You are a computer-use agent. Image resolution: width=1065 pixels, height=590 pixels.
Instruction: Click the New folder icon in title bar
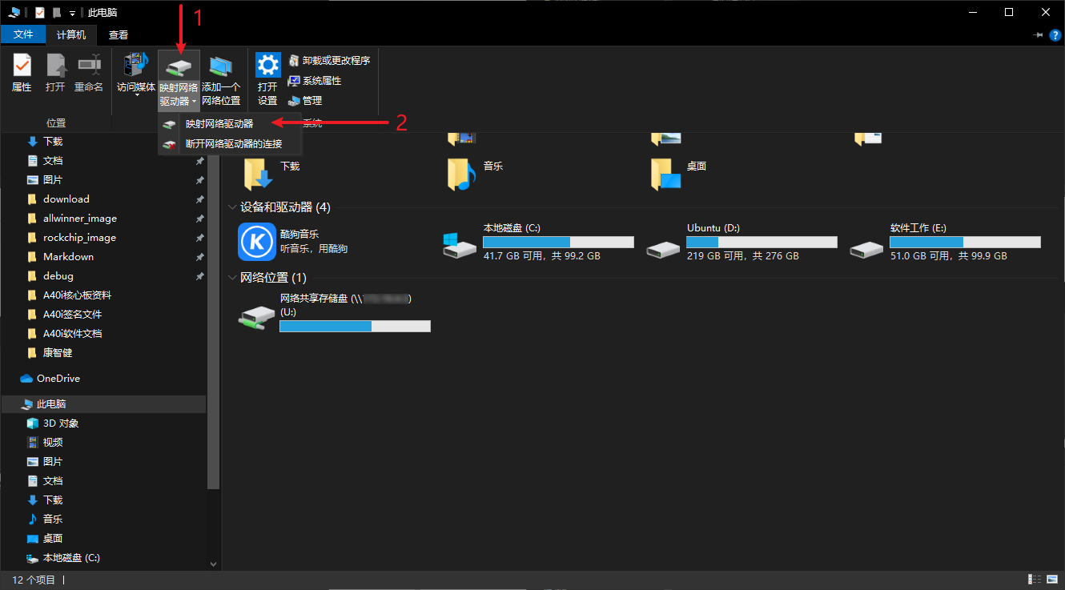coord(57,12)
